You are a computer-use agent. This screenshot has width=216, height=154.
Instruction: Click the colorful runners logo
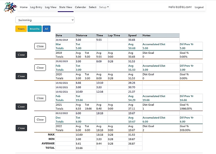[x=10, y=7]
